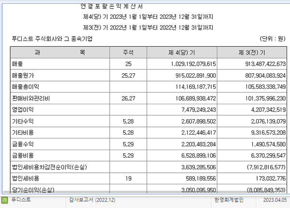Viewport: 290px width, 208px height.
Task: Click note 25,27 in 매출원가 row
Action: (x=128, y=76)
